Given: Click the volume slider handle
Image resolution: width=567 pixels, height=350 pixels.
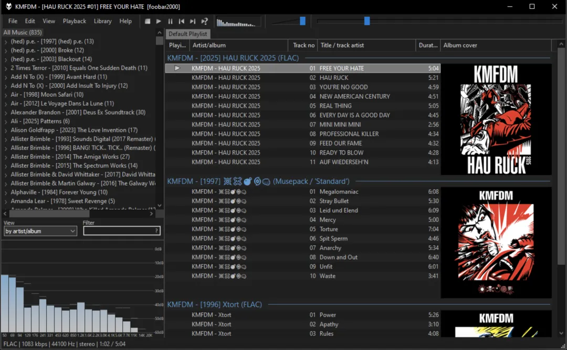Looking at the screenshot, I should [302, 21].
